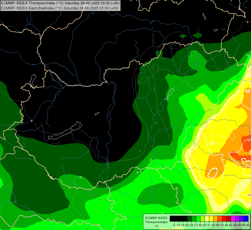The image size is (251, 230).
Task: Click the ThompsonIndex title line at top
Action: click(x=60, y=3)
